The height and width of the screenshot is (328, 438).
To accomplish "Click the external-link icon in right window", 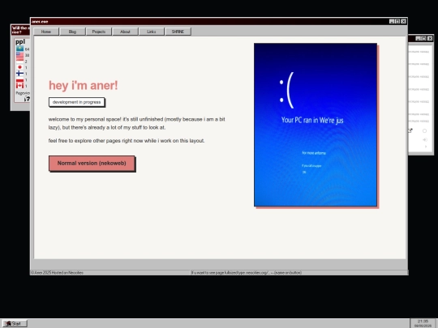I will click(x=410, y=130).
